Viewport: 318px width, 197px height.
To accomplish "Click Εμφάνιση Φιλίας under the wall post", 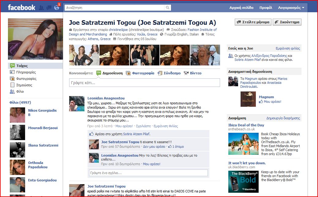I will click(x=166, y=126).
